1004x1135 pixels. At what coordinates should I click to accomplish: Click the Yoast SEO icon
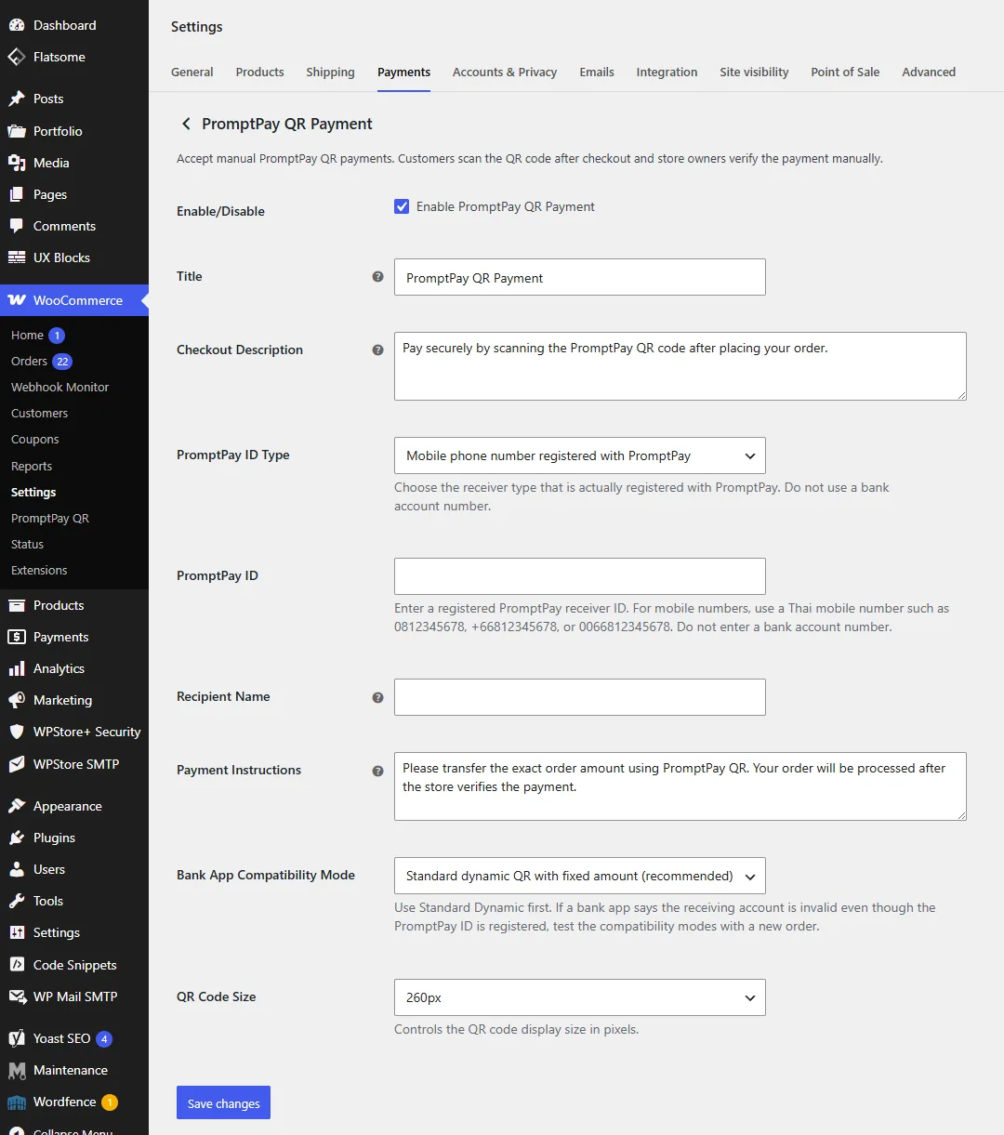pyautogui.click(x=17, y=1038)
